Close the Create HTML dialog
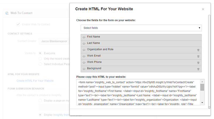 click(203, 9)
